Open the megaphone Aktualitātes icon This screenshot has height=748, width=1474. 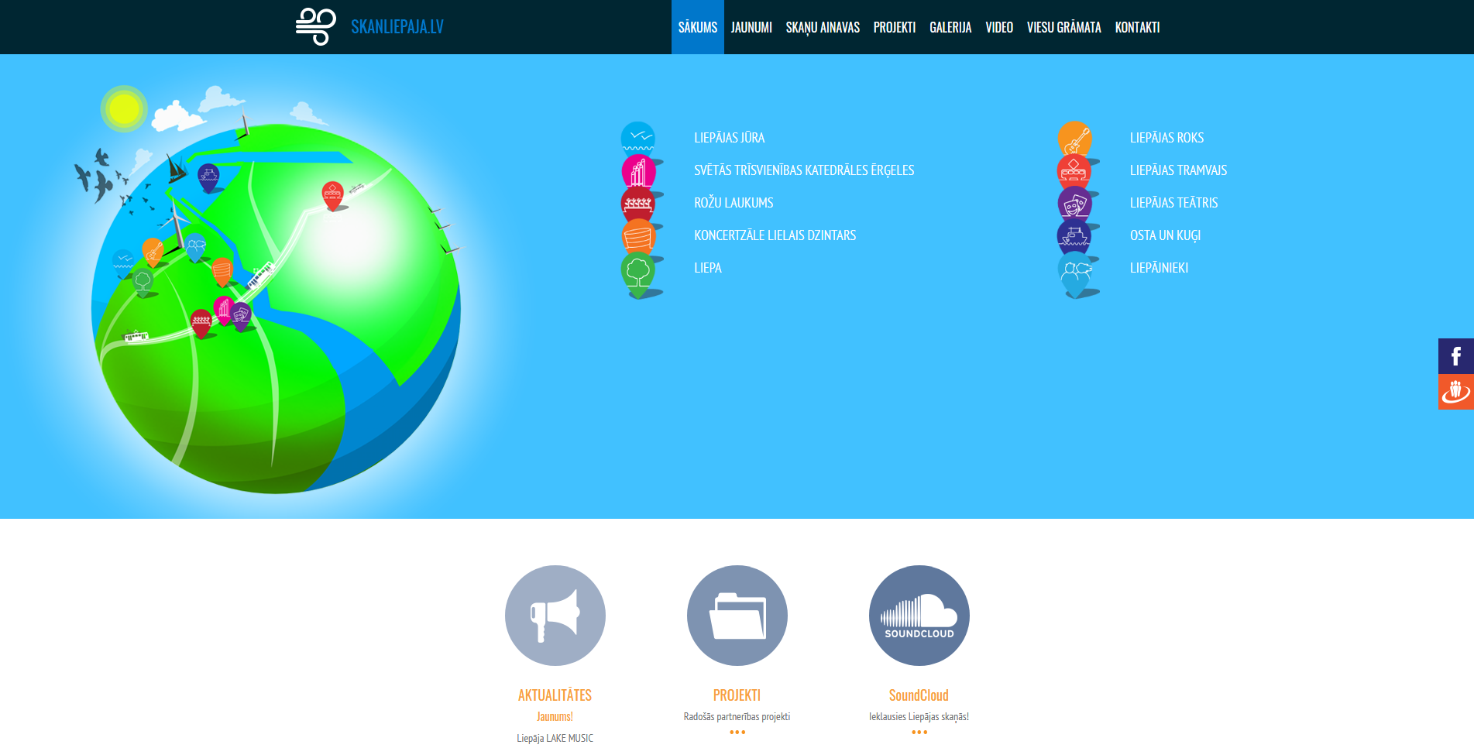(555, 616)
